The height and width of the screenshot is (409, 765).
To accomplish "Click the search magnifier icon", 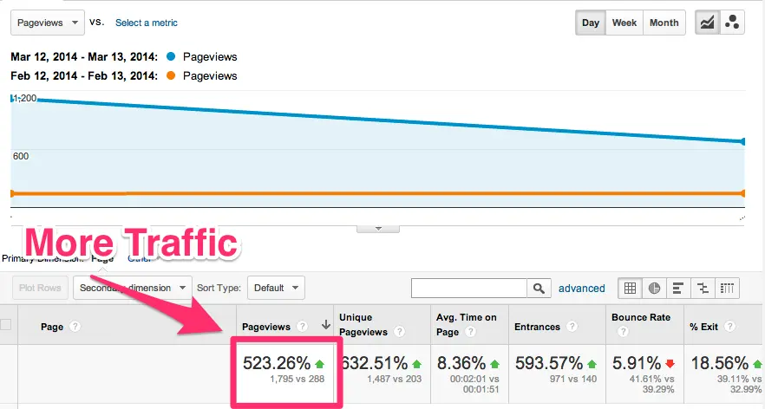I will [539, 289].
